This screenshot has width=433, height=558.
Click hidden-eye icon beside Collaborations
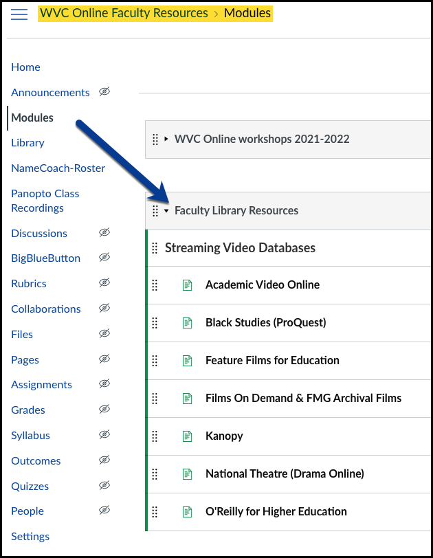point(104,308)
